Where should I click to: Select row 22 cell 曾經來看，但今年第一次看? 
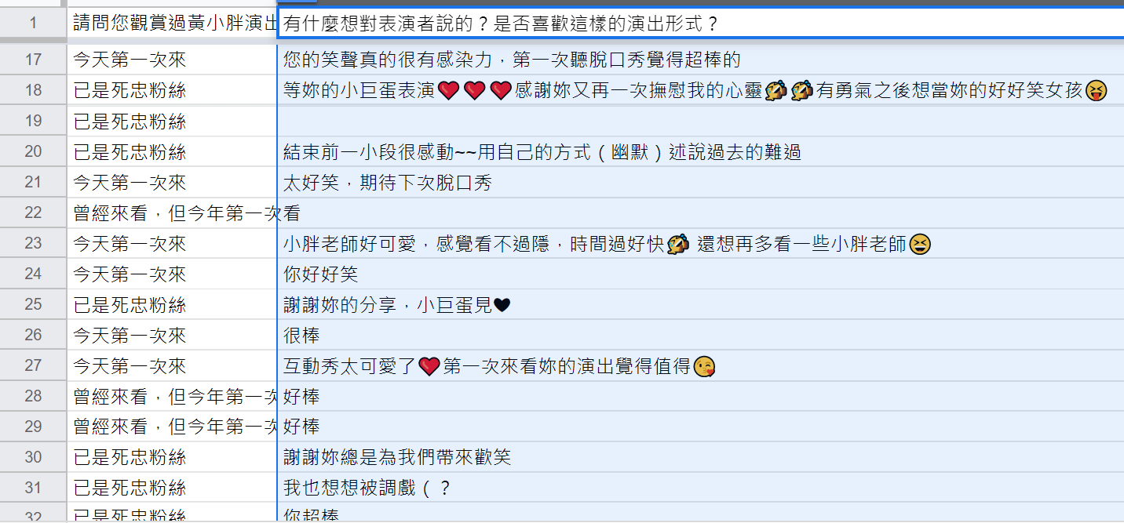(173, 212)
